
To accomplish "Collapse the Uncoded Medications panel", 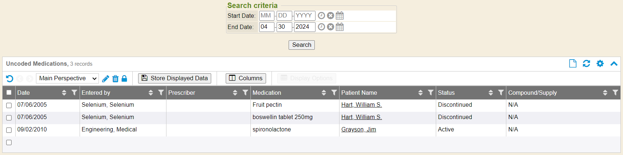I will pyautogui.click(x=614, y=64).
